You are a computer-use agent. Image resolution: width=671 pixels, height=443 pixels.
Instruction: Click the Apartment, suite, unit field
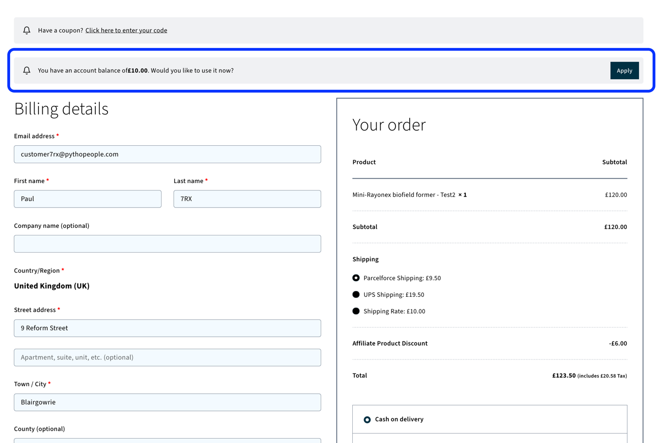pos(167,358)
